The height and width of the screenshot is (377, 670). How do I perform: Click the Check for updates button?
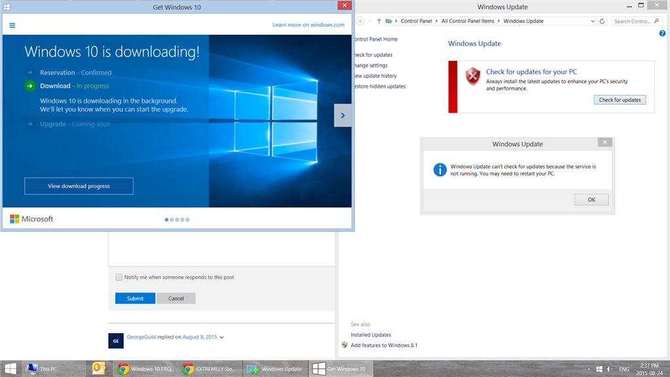coord(620,99)
